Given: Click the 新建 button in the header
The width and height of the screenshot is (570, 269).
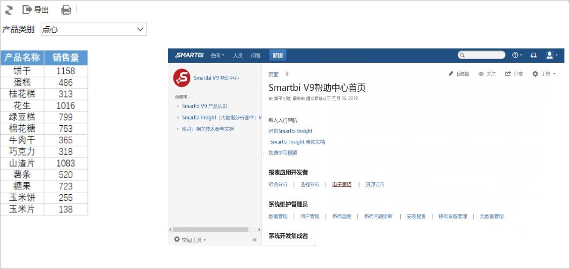Looking at the screenshot, I should point(278,56).
